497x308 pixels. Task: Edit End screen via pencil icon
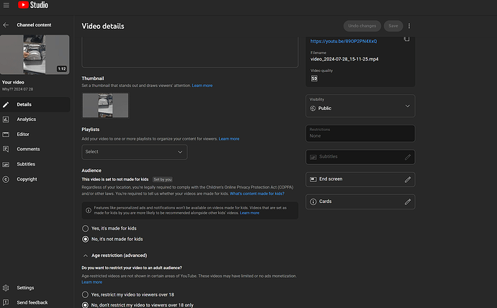[408, 179]
